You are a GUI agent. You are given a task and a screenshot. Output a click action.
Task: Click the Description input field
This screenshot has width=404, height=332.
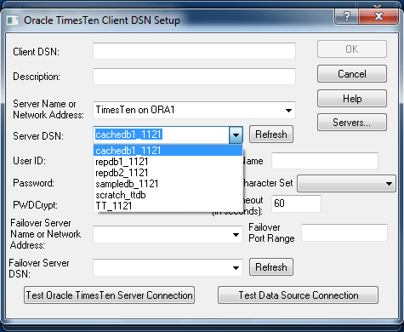point(194,76)
